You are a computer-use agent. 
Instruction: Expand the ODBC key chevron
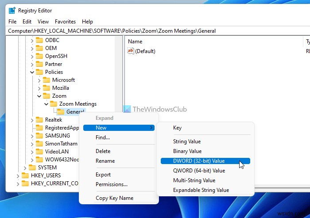(32, 41)
